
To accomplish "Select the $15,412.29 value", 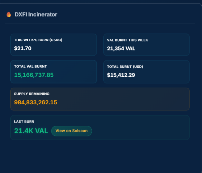I will [121, 75].
